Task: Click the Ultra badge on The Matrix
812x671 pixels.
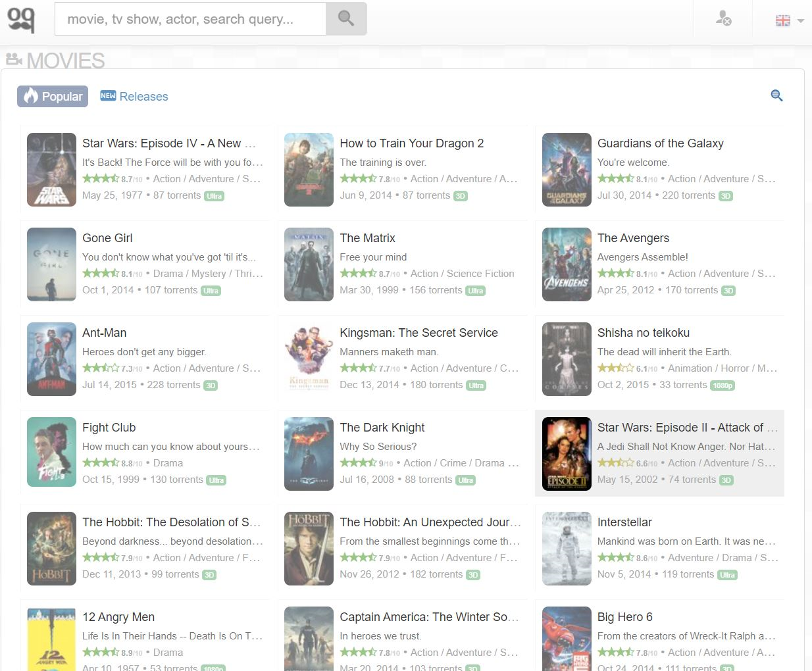Action: point(475,291)
